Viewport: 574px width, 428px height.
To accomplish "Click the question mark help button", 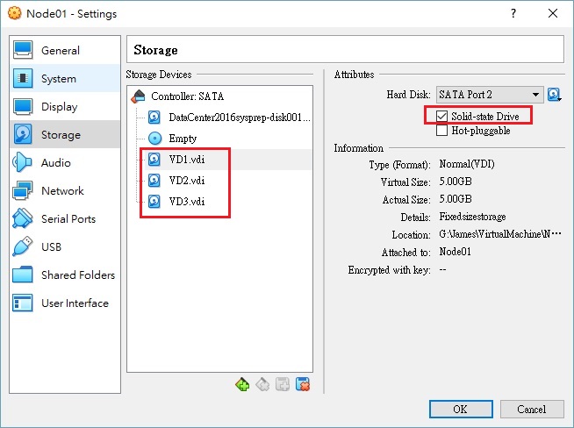I will coord(513,13).
